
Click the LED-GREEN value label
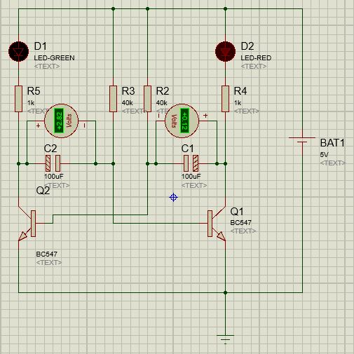(x=54, y=57)
